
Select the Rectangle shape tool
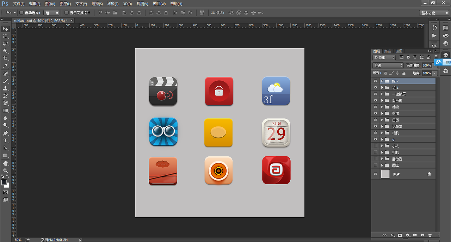[5, 155]
